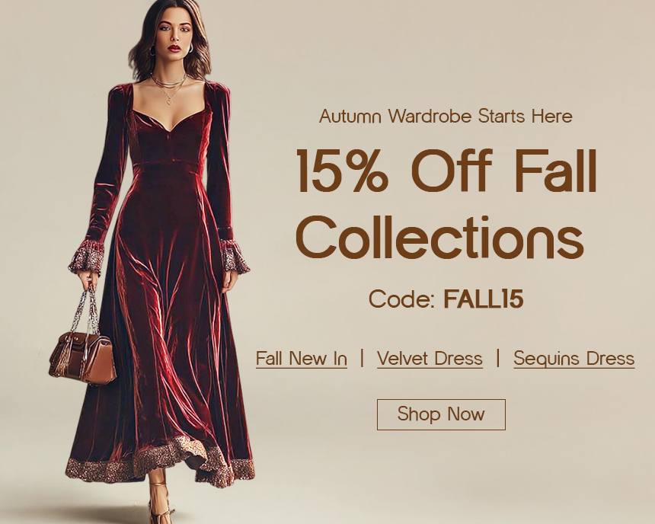Click the model's hoop earring
The width and height of the screenshot is (655, 524).
pos(152,51)
